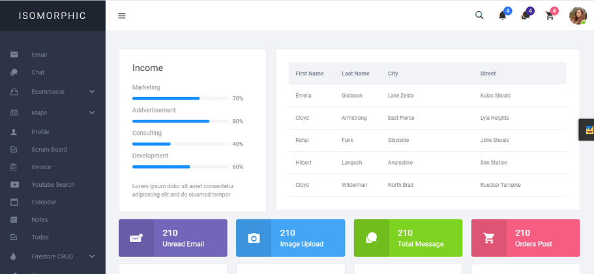594x274 pixels.
Task: Click the Firestore CRUD flame icon
Action: point(14,256)
